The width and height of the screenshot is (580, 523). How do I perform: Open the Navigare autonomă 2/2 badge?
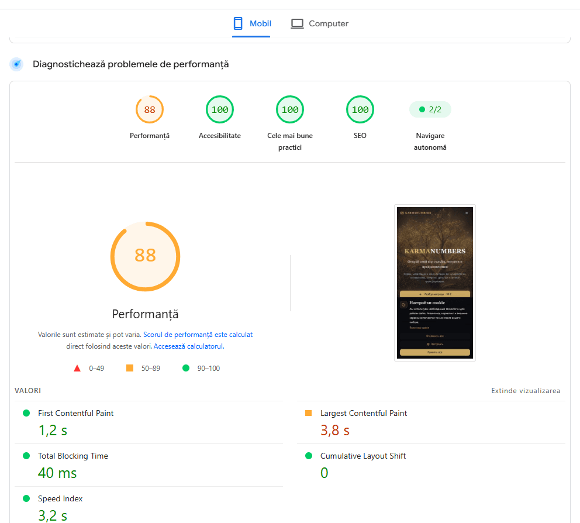tap(430, 109)
